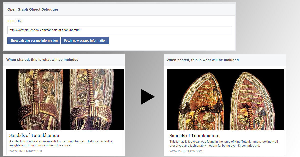
Task: Select left 'When shared, this is what will be included' heading
Action: (x=42, y=60)
